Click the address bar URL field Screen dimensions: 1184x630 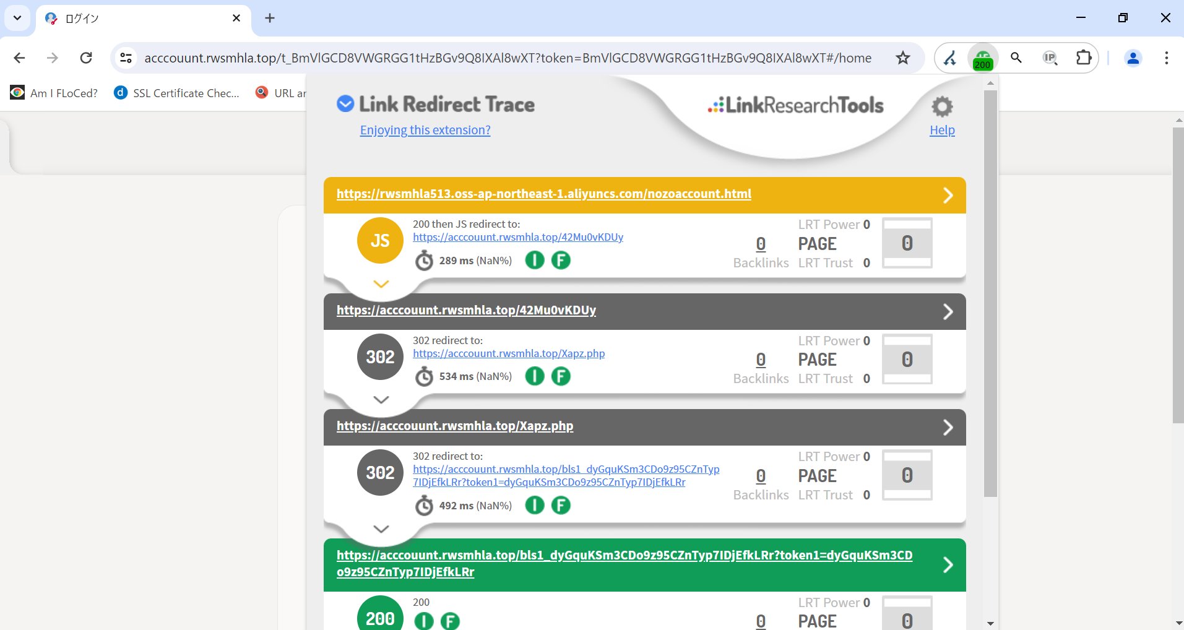click(508, 58)
